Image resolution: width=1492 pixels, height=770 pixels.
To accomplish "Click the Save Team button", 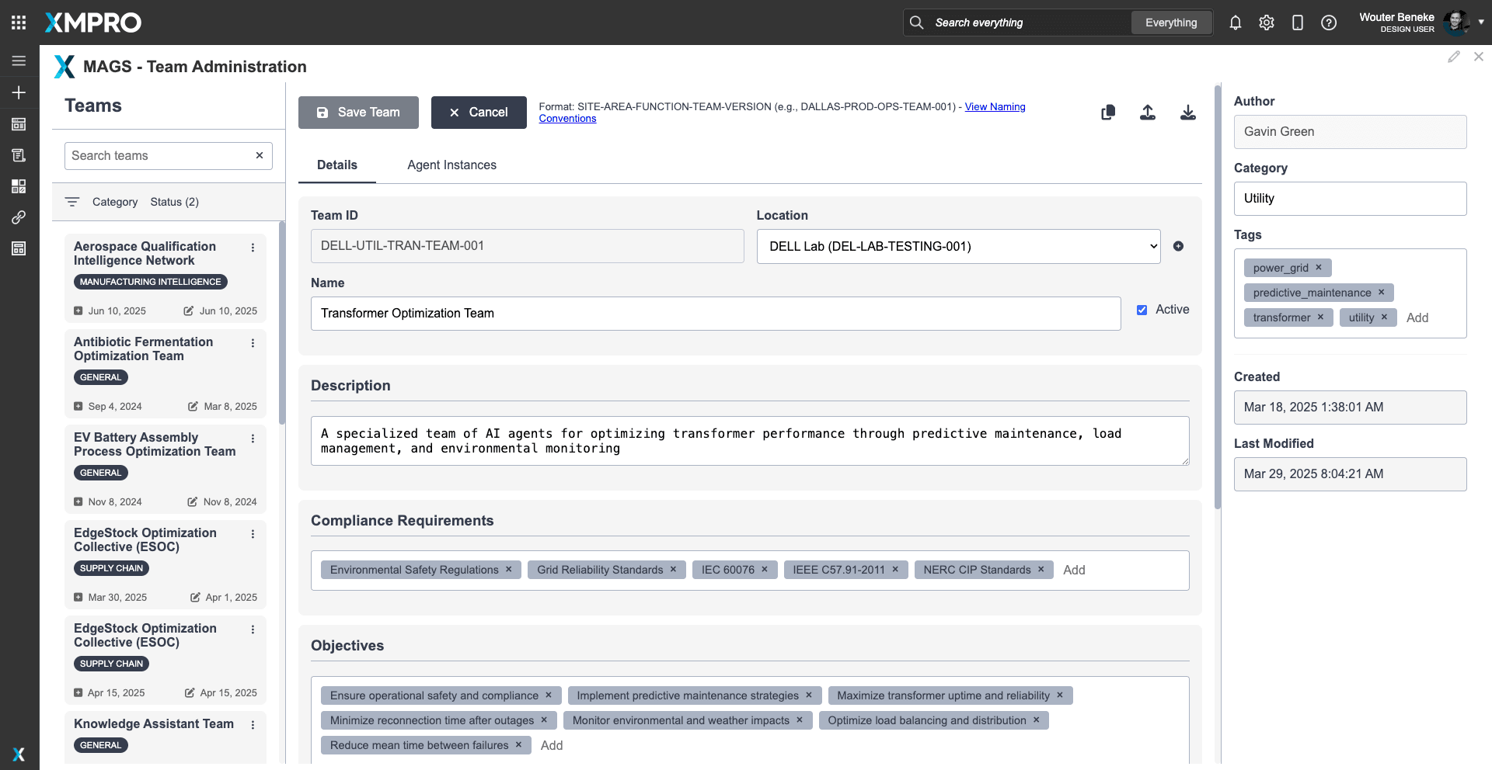I will 358,113.
